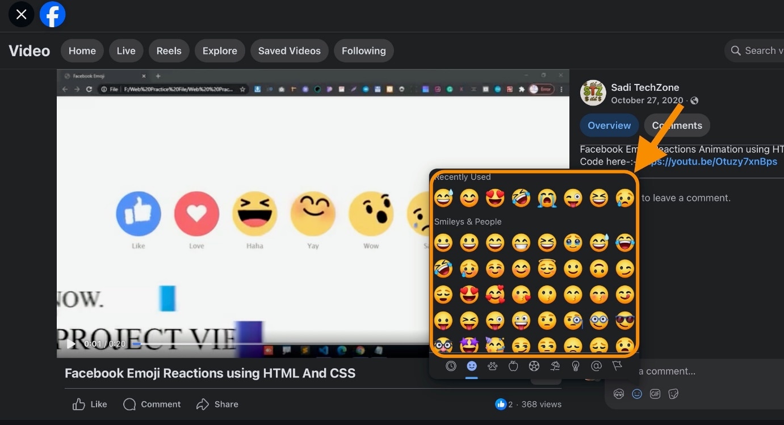
Task: Open the Activities soccer-ball emoji category
Action: [x=534, y=366]
